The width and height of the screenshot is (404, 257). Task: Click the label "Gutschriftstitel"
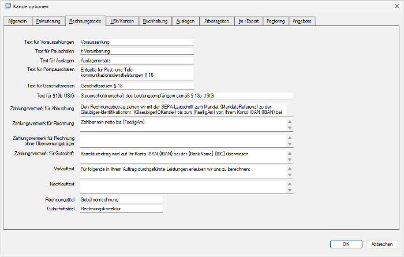point(61,208)
